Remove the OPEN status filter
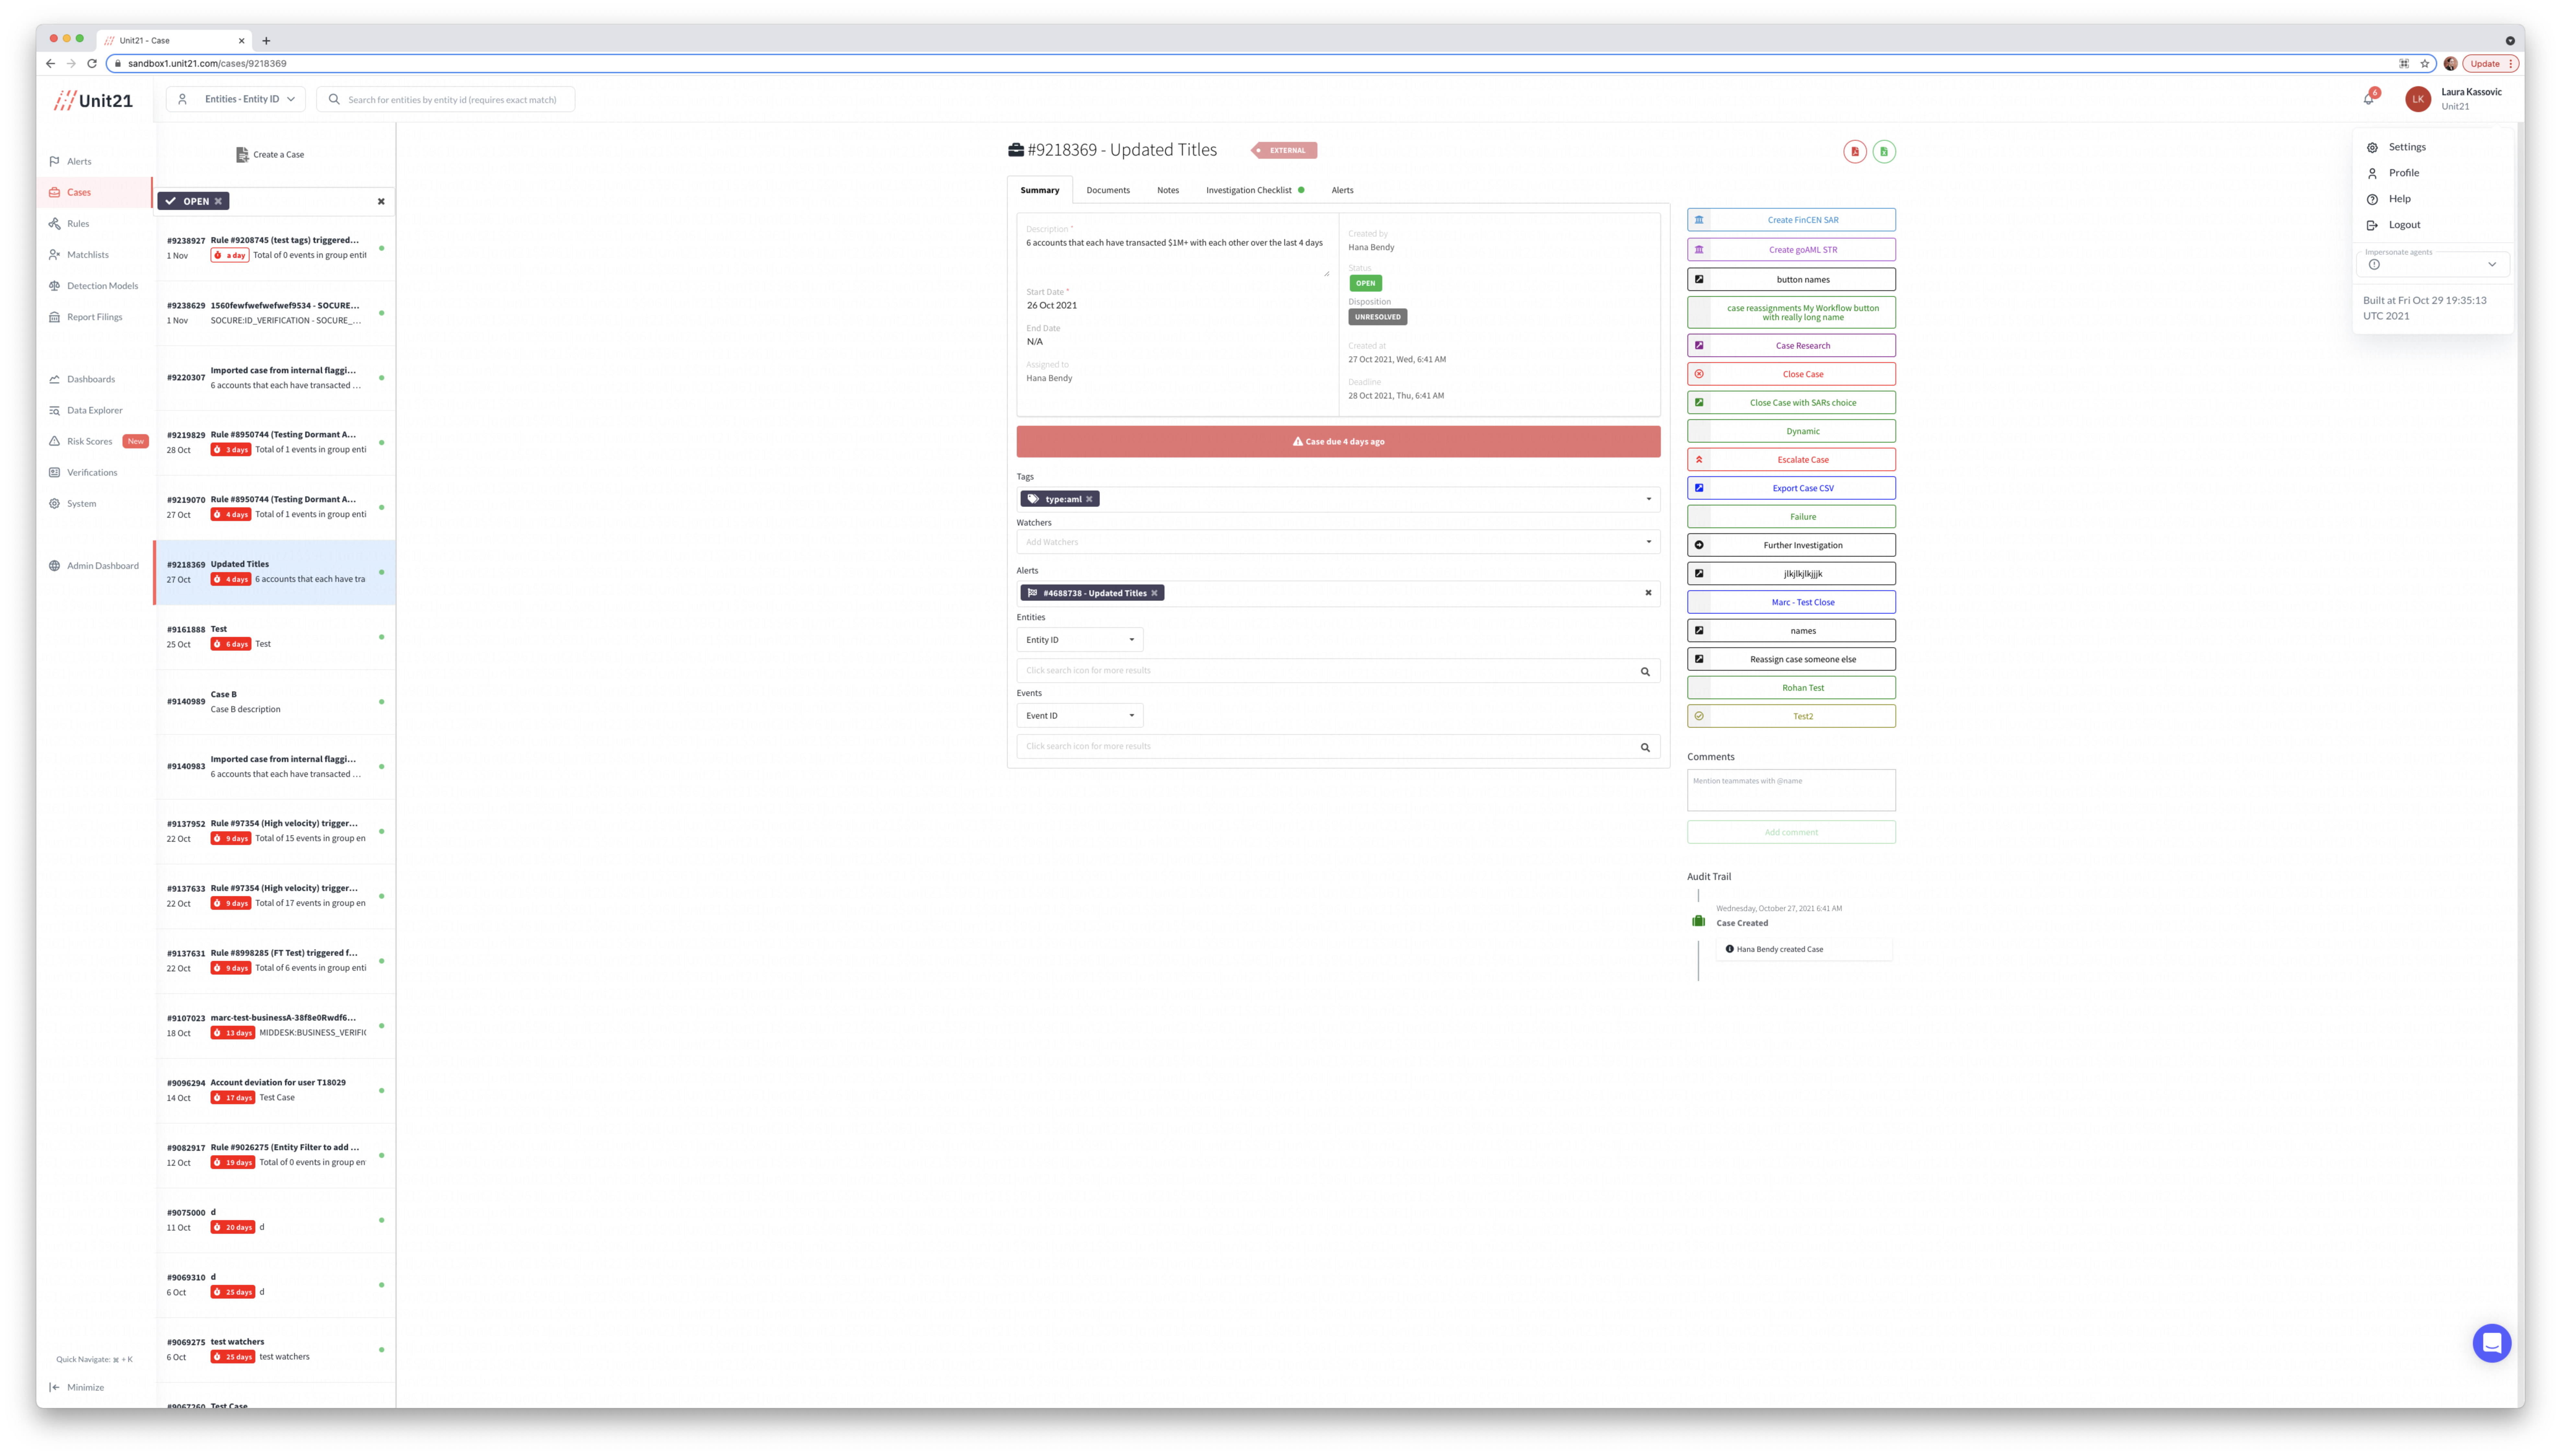2561x1456 pixels. (218, 201)
